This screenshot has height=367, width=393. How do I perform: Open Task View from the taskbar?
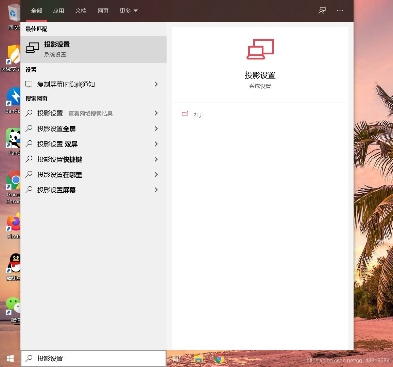click(x=177, y=359)
